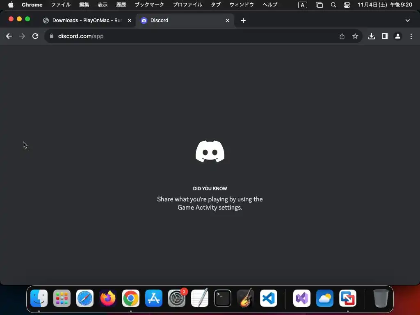Launch GarageBand from the Dock
The width and height of the screenshot is (420, 315).
(x=246, y=298)
